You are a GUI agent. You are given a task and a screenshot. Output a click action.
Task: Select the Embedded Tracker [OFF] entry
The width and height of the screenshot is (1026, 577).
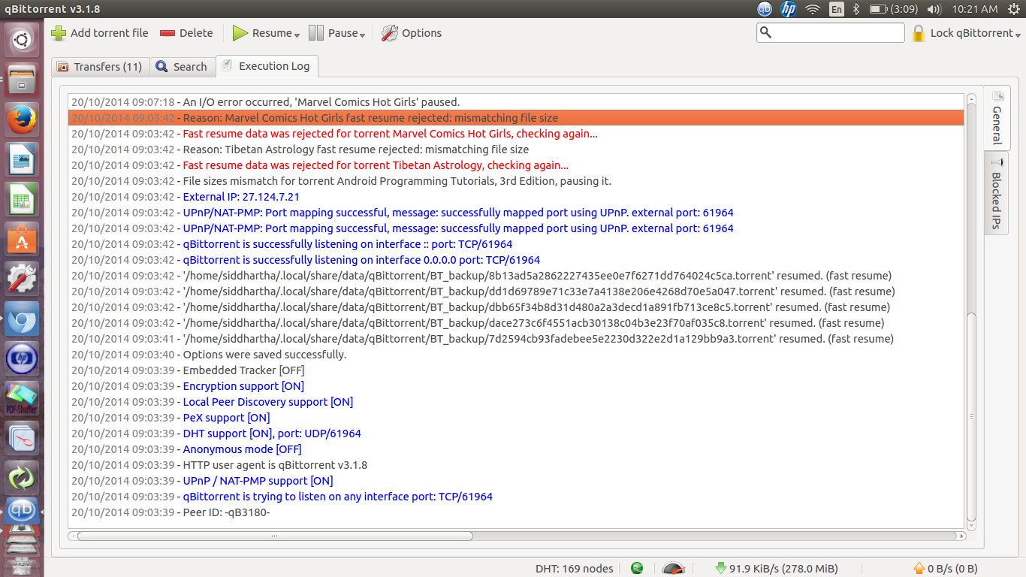click(x=516, y=370)
